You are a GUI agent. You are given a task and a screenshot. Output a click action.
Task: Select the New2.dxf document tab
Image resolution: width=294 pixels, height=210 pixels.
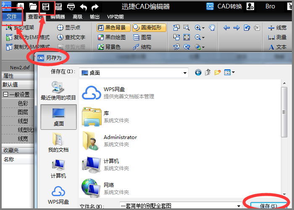20,68
